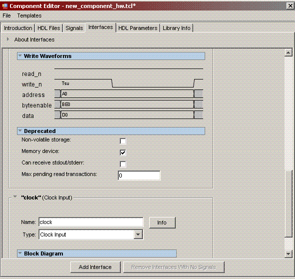Switch to the HDL Files tab
295x279 pixels.
click(x=49, y=28)
